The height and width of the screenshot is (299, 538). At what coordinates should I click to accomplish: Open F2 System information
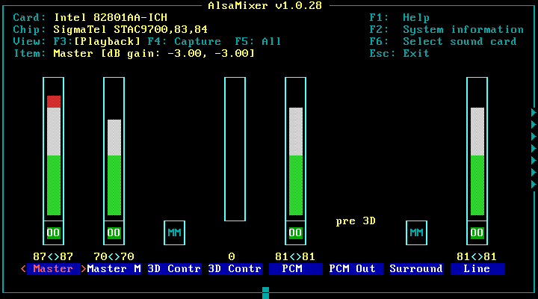[446, 29]
